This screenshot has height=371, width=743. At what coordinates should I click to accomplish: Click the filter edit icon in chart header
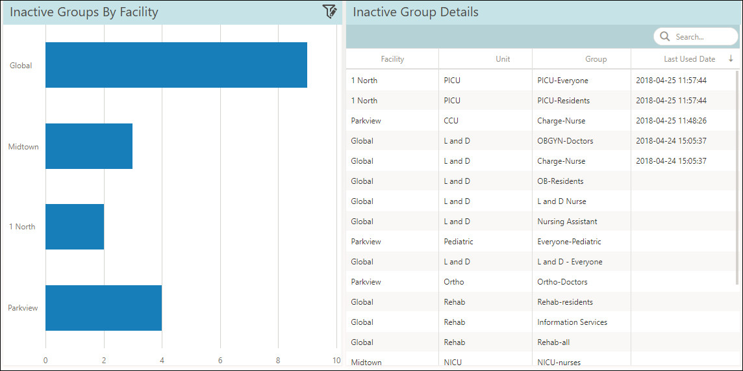point(330,12)
